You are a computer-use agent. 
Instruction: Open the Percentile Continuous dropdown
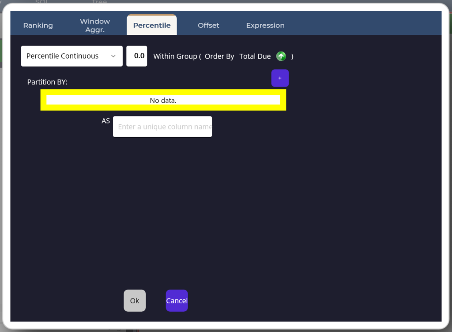click(x=72, y=56)
